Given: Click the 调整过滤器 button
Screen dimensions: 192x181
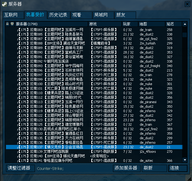Looking at the screenshot, I should (20, 168).
